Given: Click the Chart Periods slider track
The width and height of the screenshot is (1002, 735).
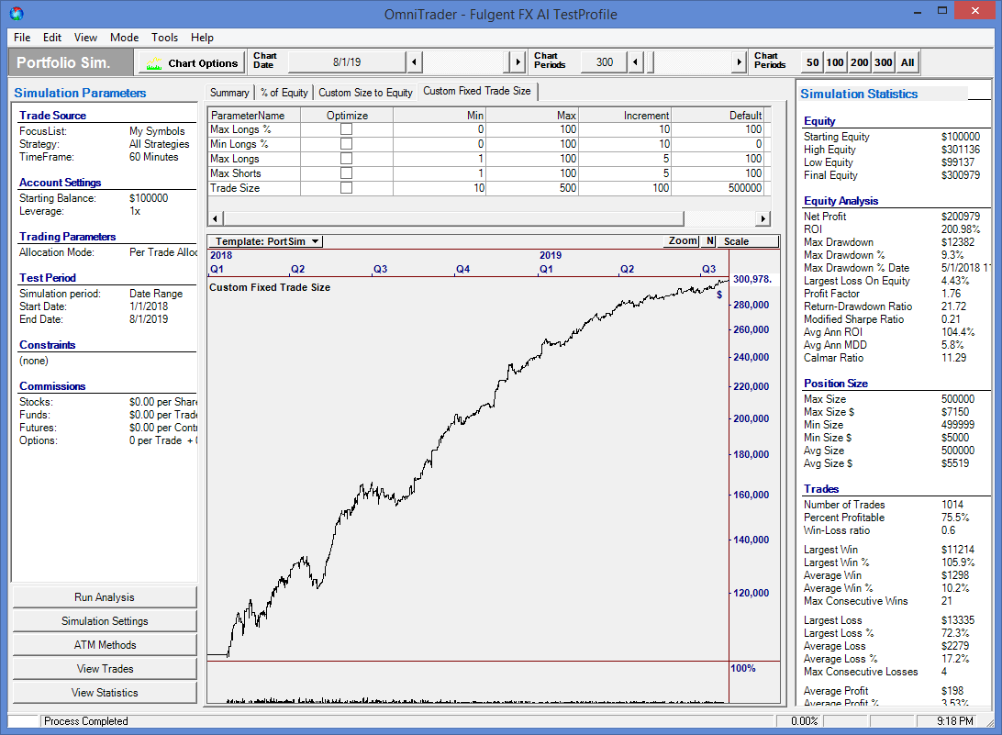Looking at the screenshot, I should (687, 62).
